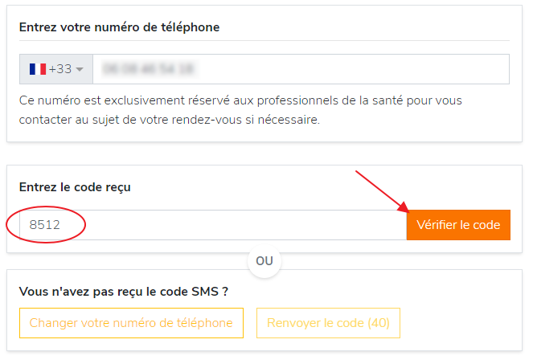Click empty area of code field near Vérifier
This screenshot has width=533, height=364.
[306, 225]
